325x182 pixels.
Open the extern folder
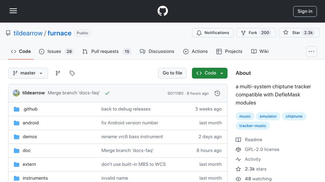coord(29,164)
